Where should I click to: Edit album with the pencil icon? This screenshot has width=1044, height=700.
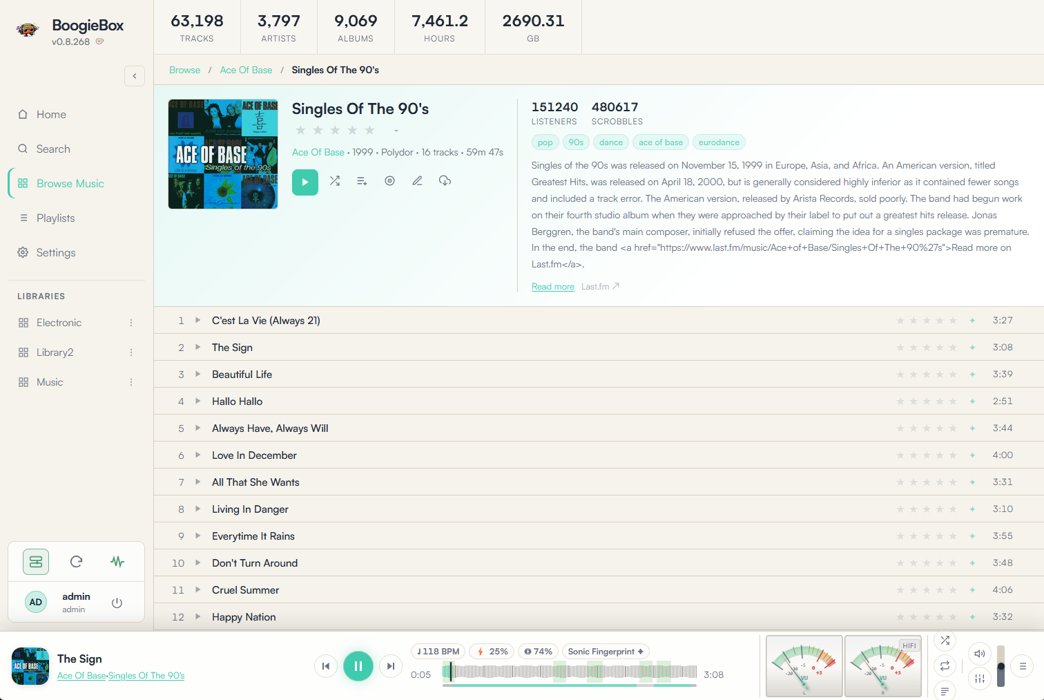(x=417, y=181)
